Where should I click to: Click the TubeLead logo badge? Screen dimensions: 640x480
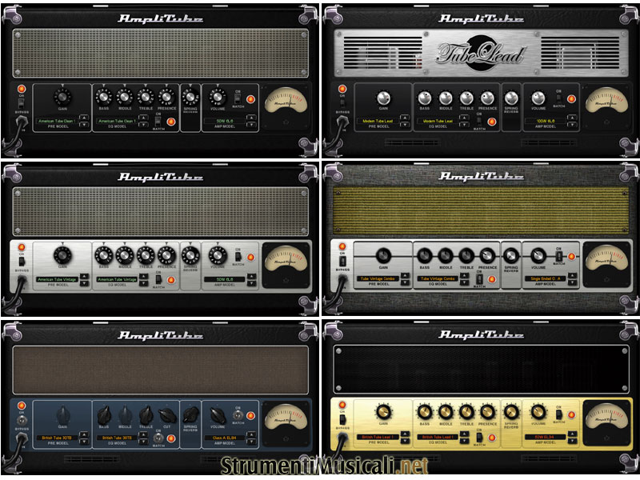click(481, 53)
